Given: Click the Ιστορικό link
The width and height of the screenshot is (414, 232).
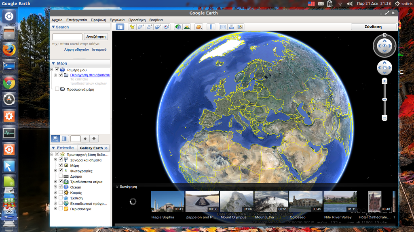Looking at the screenshot, I should tap(99, 50).
